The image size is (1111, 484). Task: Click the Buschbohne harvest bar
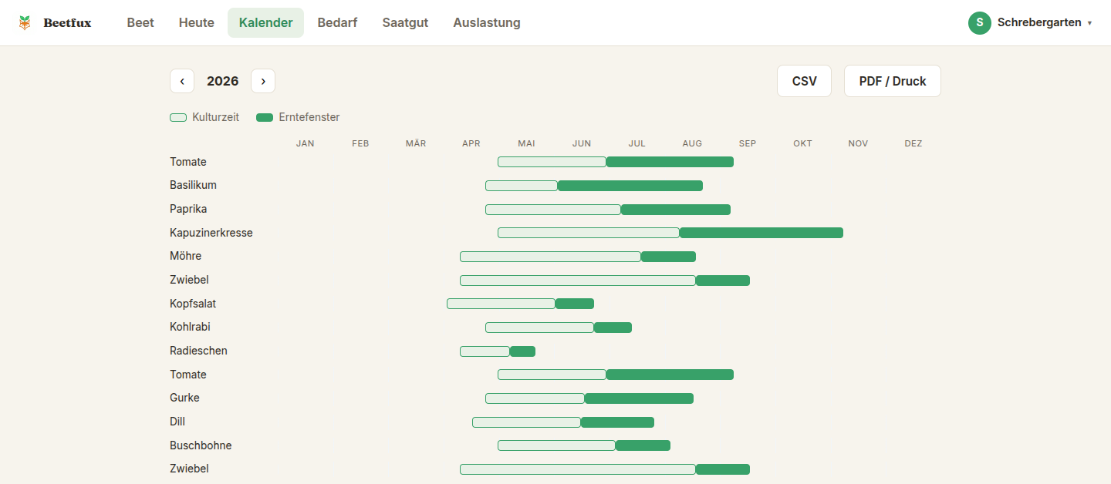pos(643,445)
